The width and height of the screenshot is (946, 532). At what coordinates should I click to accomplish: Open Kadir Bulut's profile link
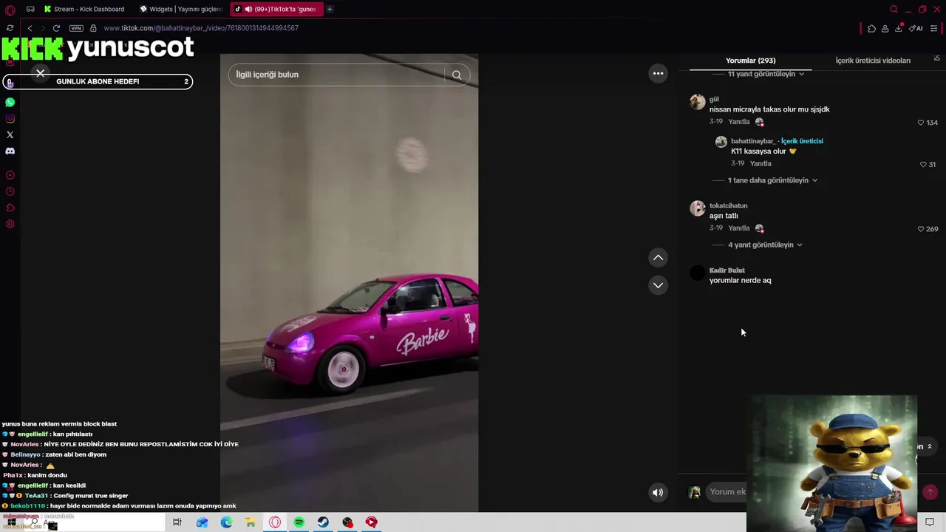click(x=727, y=270)
